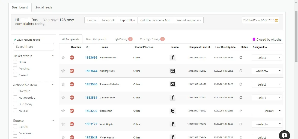
Task: Click NA overdue badge for ticket 1853644
Action: click(x=72, y=71)
